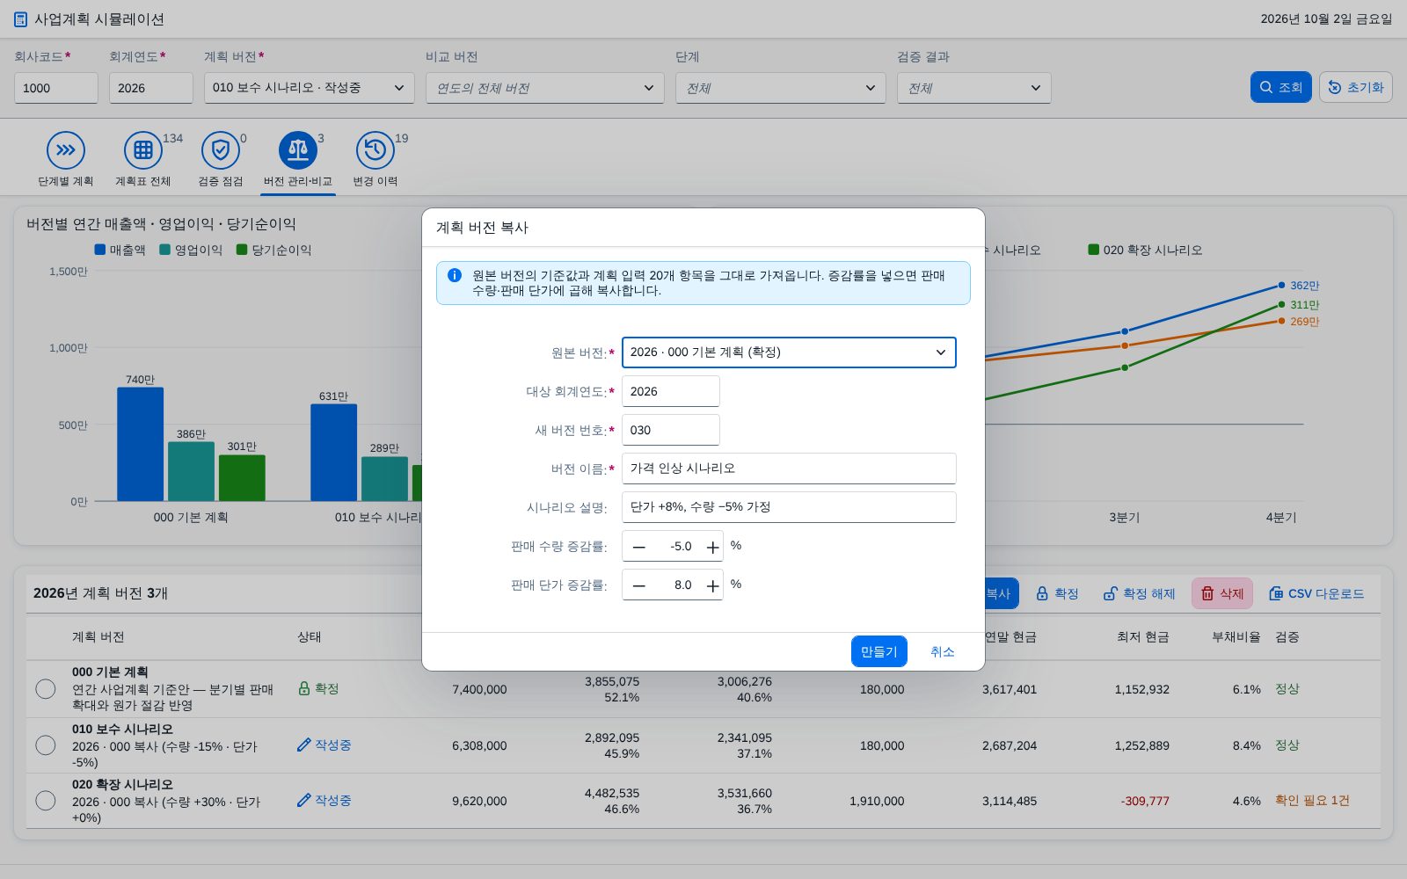Click the 만들기 button in the dialog
Viewport: 1407px width, 879px height.
879,651
